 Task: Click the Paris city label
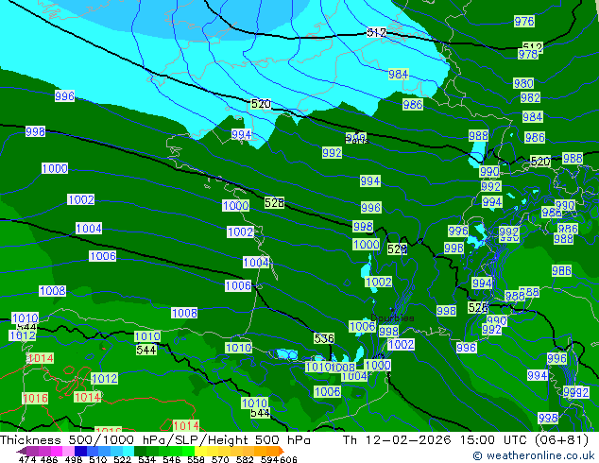coord(357,141)
